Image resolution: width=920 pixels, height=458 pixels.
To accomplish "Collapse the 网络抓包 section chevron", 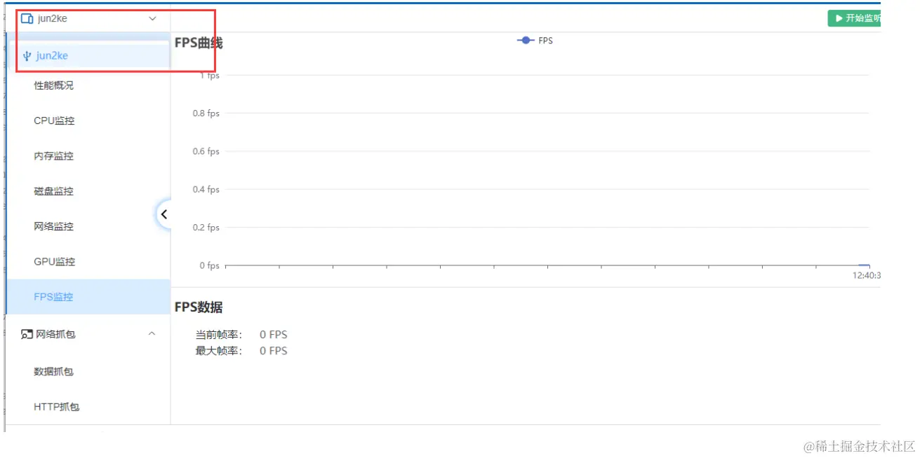I will (x=152, y=334).
